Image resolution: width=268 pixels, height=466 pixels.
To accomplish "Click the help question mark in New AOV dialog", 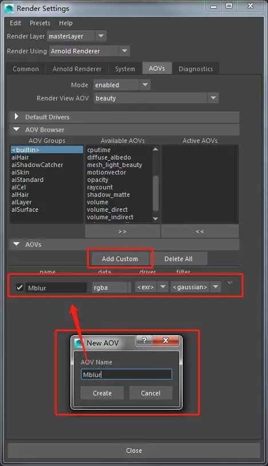I will tap(144, 340).
